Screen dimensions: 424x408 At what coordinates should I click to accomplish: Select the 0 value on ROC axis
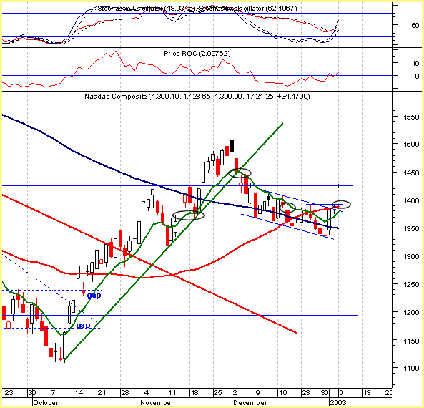click(x=417, y=77)
